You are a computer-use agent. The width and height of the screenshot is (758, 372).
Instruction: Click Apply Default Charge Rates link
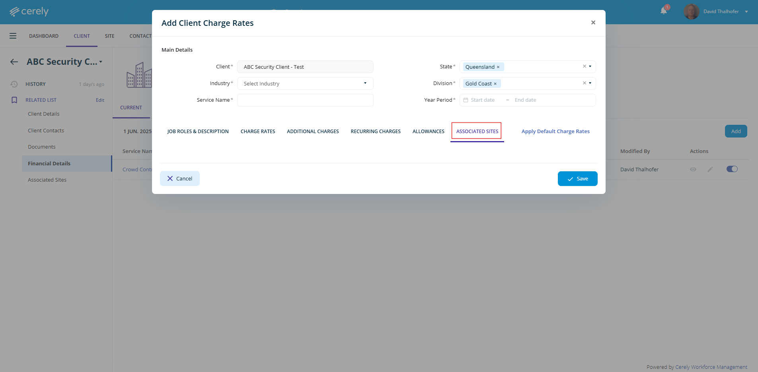pos(555,132)
